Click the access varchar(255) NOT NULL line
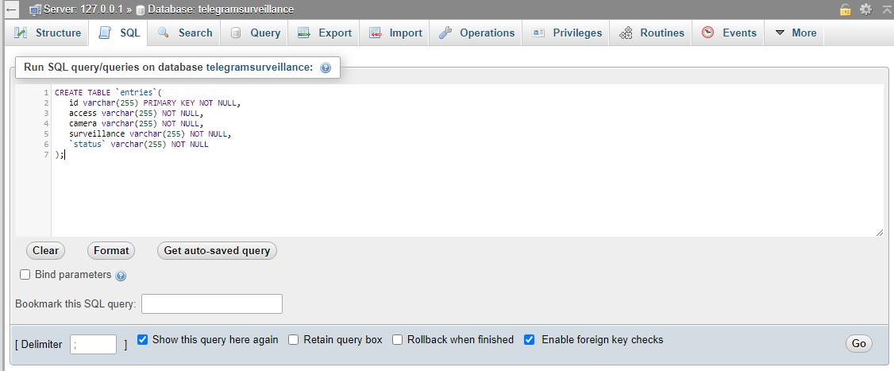Image resolution: width=894 pixels, height=371 pixels. pyautogui.click(x=137, y=113)
